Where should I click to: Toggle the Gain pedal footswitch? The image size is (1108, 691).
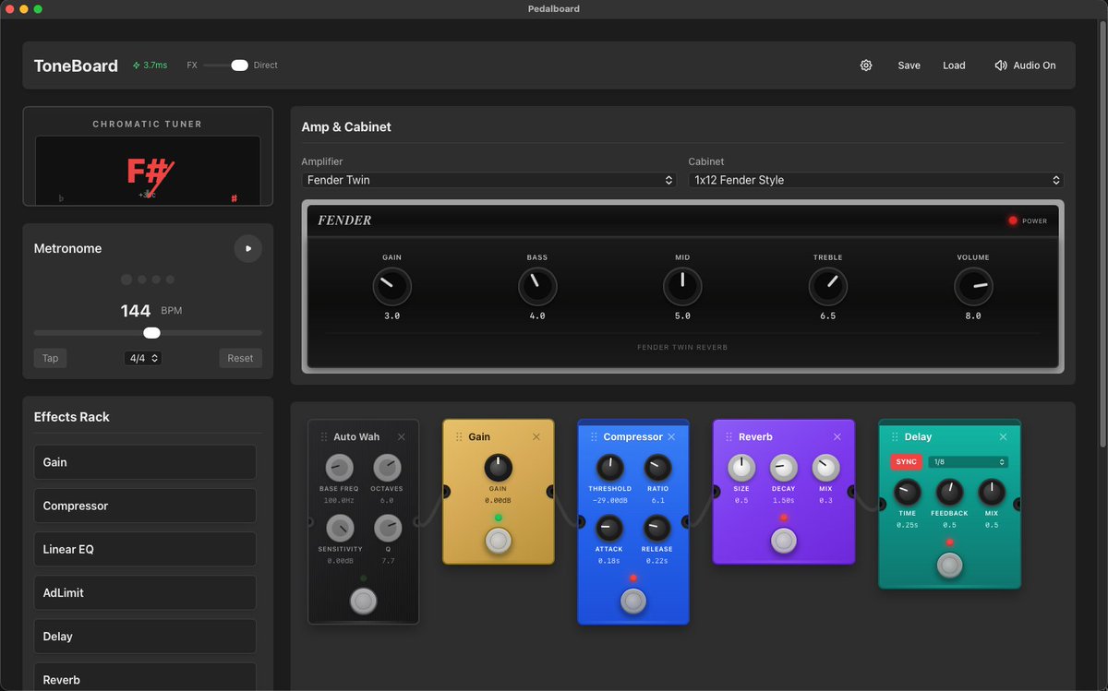[x=499, y=541]
